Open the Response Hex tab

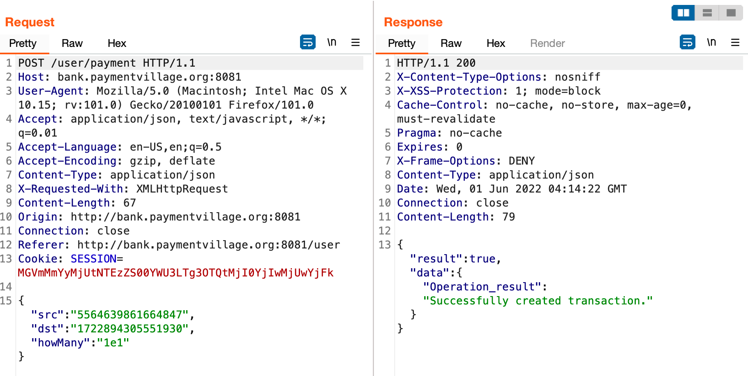tap(496, 43)
